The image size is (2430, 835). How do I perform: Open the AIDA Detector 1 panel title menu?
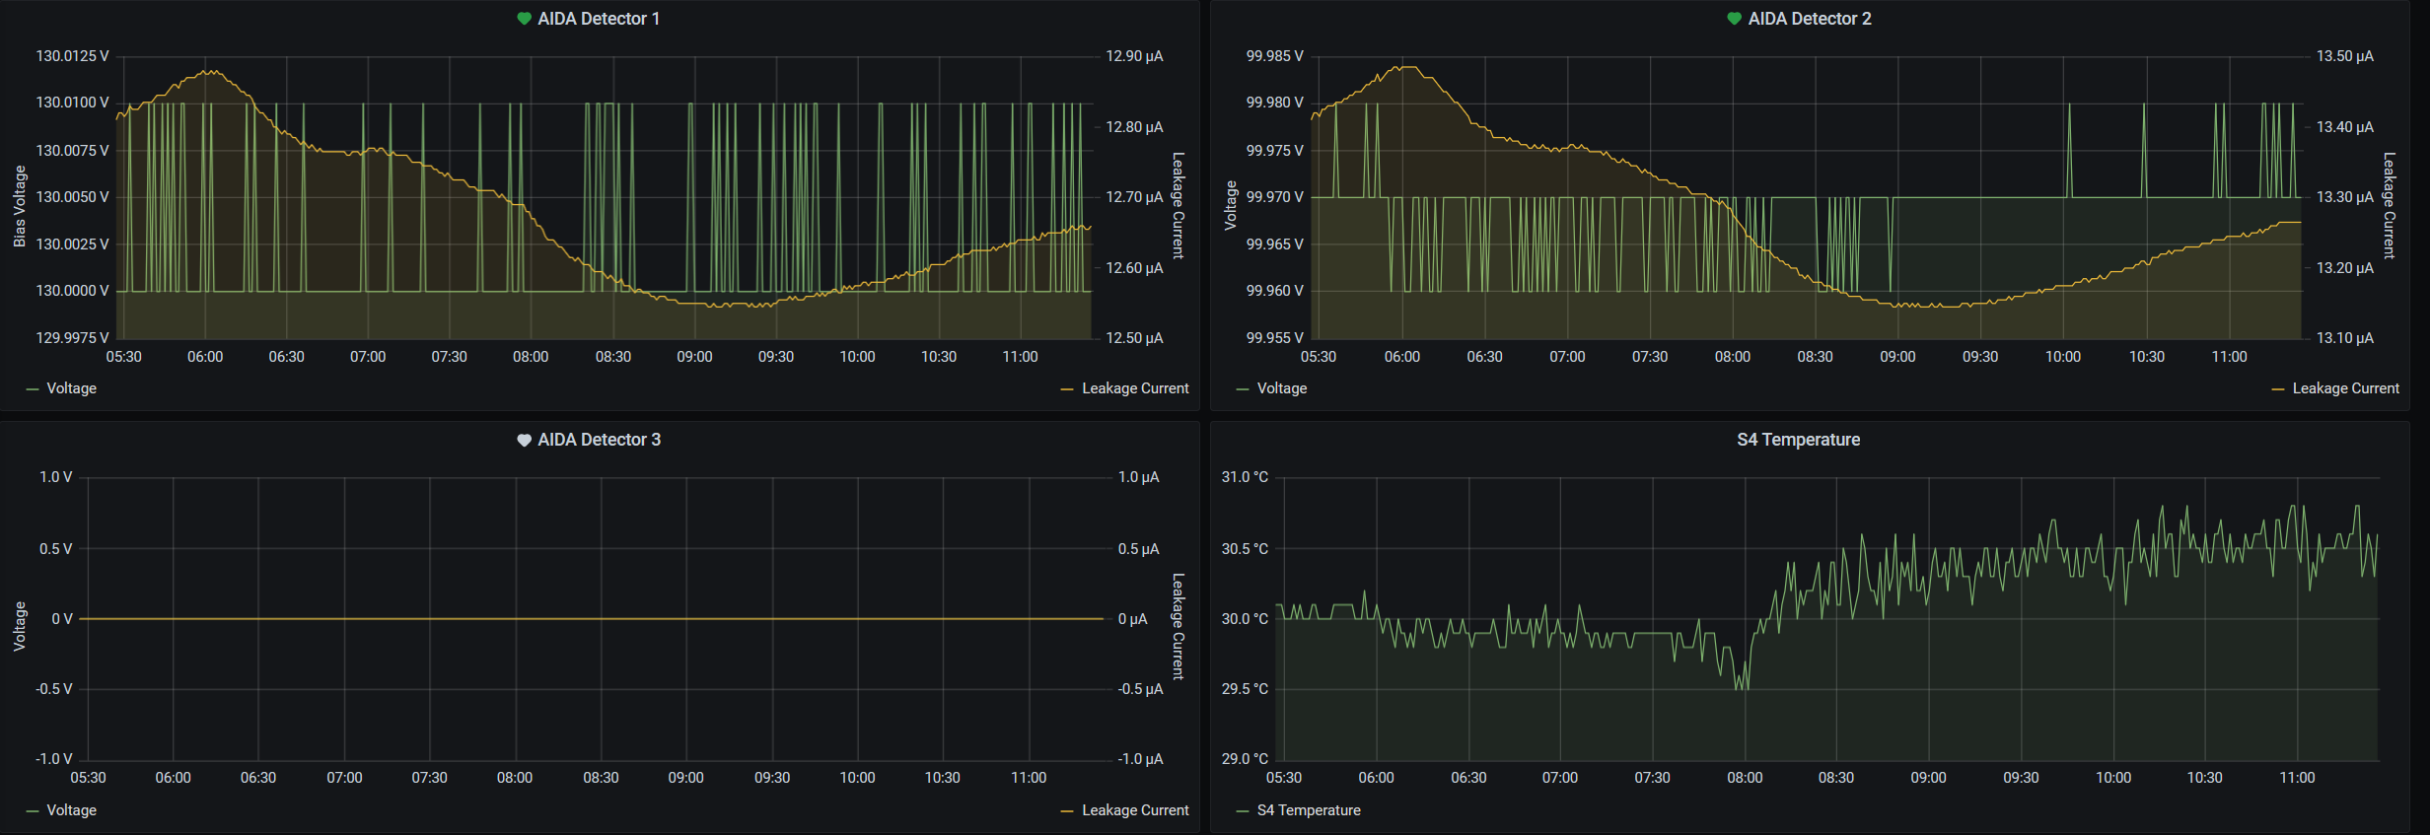(599, 19)
